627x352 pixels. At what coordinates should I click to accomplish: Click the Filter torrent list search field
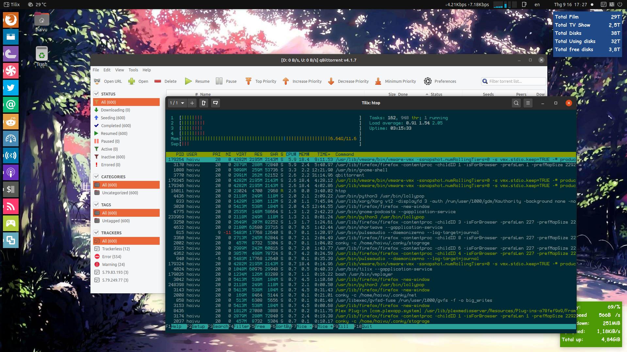pyautogui.click(x=513, y=81)
